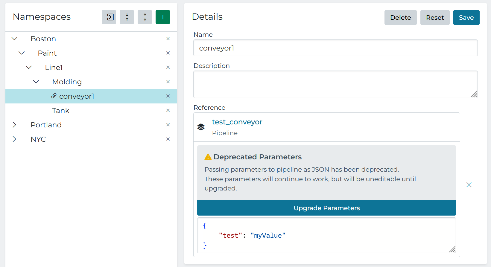
Task: Remove conveyor1 with its X icon
Action: coord(168,96)
